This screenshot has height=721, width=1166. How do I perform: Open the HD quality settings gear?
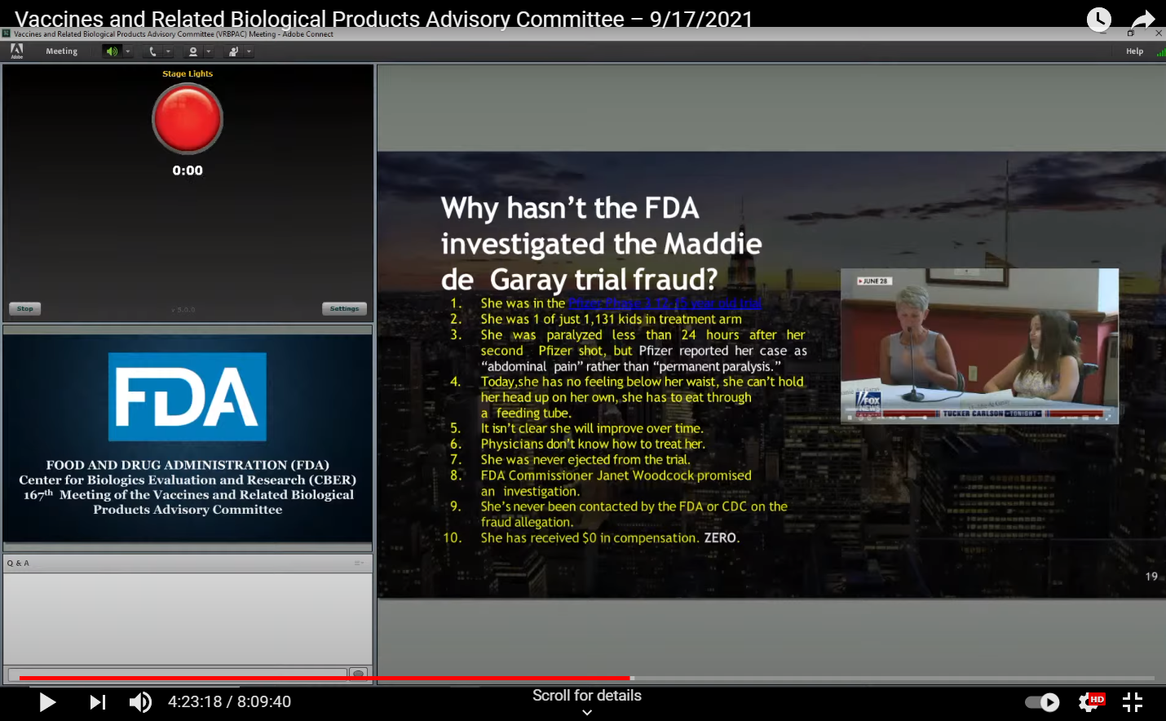point(1089,702)
